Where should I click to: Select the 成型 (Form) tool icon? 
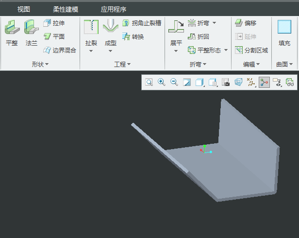pos(111,27)
